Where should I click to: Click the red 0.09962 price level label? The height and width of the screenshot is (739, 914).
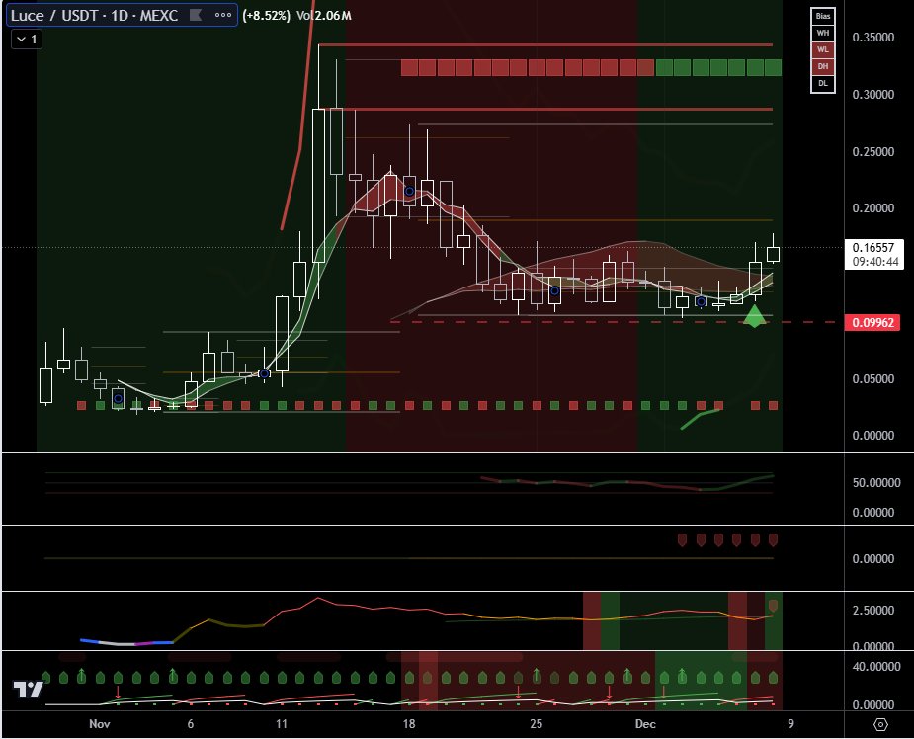point(872,323)
